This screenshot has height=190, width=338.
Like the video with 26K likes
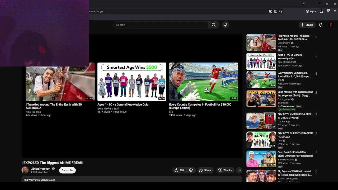[179, 170]
